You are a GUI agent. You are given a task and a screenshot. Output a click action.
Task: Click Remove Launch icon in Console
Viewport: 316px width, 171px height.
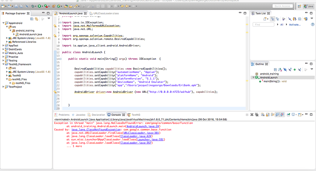click(252, 115)
